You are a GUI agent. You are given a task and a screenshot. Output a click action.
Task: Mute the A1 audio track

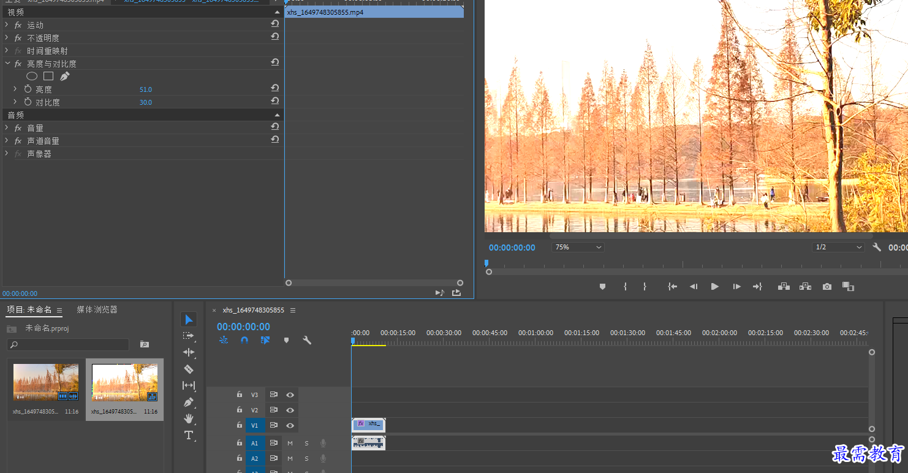[290, 443]
